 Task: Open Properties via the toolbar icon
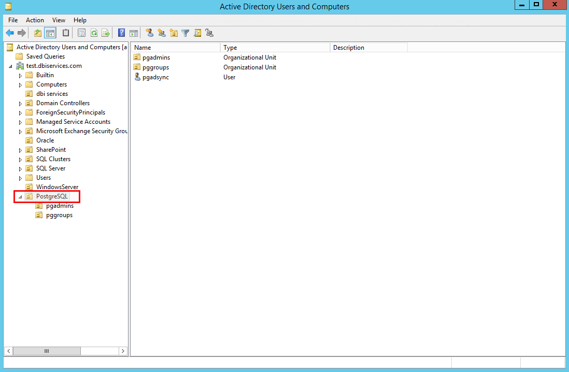[82, 33]
